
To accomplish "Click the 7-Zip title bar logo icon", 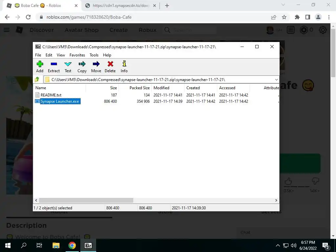I will pos(38,47).
